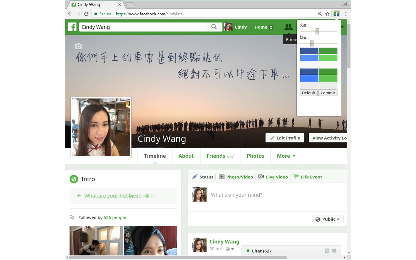Expand the More dropdown on the profile tabs
416x260 pixels.
286,156
